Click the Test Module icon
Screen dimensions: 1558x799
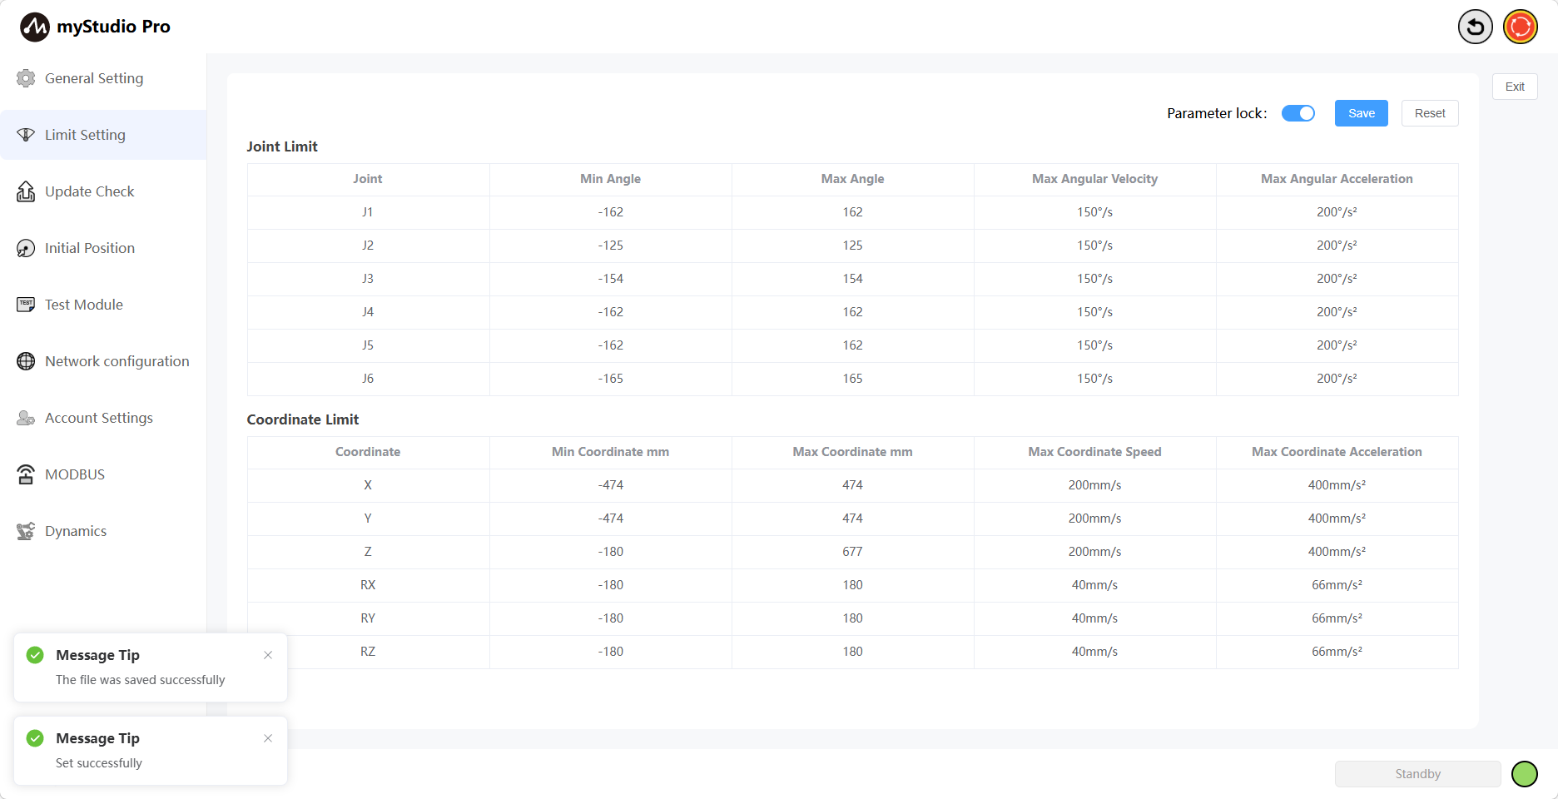(x=26, y=305)
